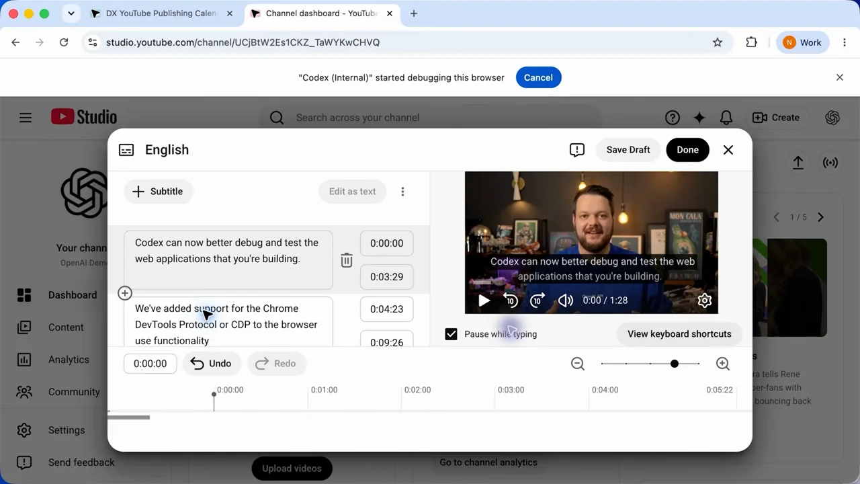Close the English subtitle editor dialog

[728, 150]
